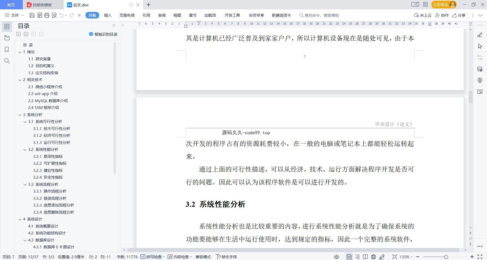
Task: Jump to 2.1 微信小程序介绍 heading
Action: pyautogui.click(x=45, y=87)
